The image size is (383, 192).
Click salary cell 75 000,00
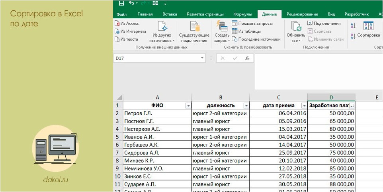tap(331, 153)
